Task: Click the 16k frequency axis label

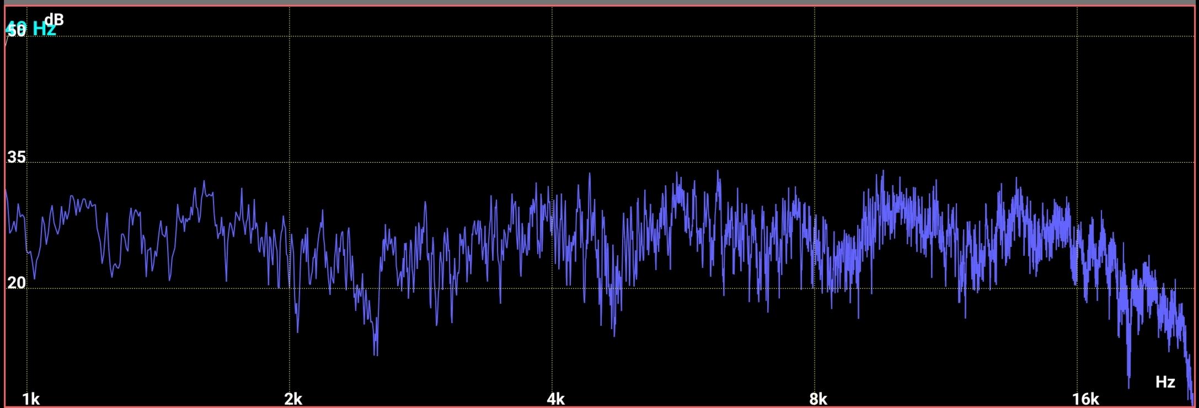Action: click(x=1085, y=399)
